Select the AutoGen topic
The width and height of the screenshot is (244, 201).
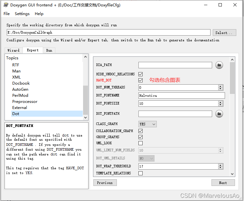pos(20,89)
